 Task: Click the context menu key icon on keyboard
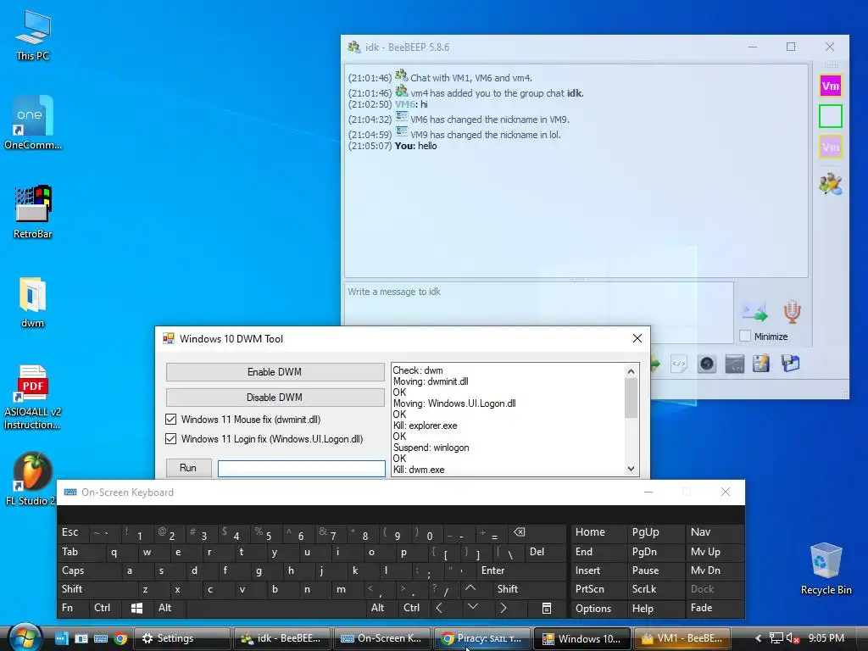click(x=547, y=609)
